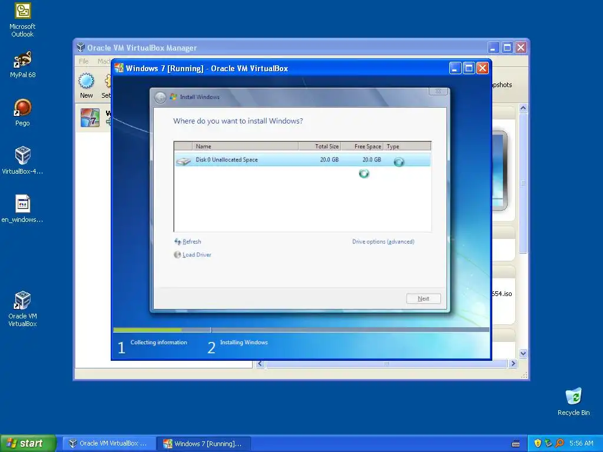
Task: Switch to Oracle VM VirtualBox taskbar button
Action: 108,444
